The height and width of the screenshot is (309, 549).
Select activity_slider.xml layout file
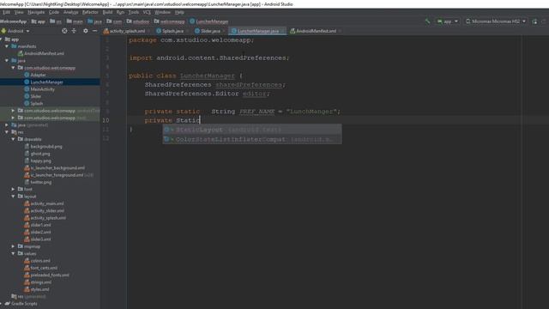(x=44, y=210)
